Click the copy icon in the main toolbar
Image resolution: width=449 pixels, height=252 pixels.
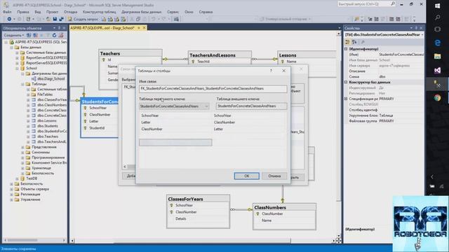[138, 19]
